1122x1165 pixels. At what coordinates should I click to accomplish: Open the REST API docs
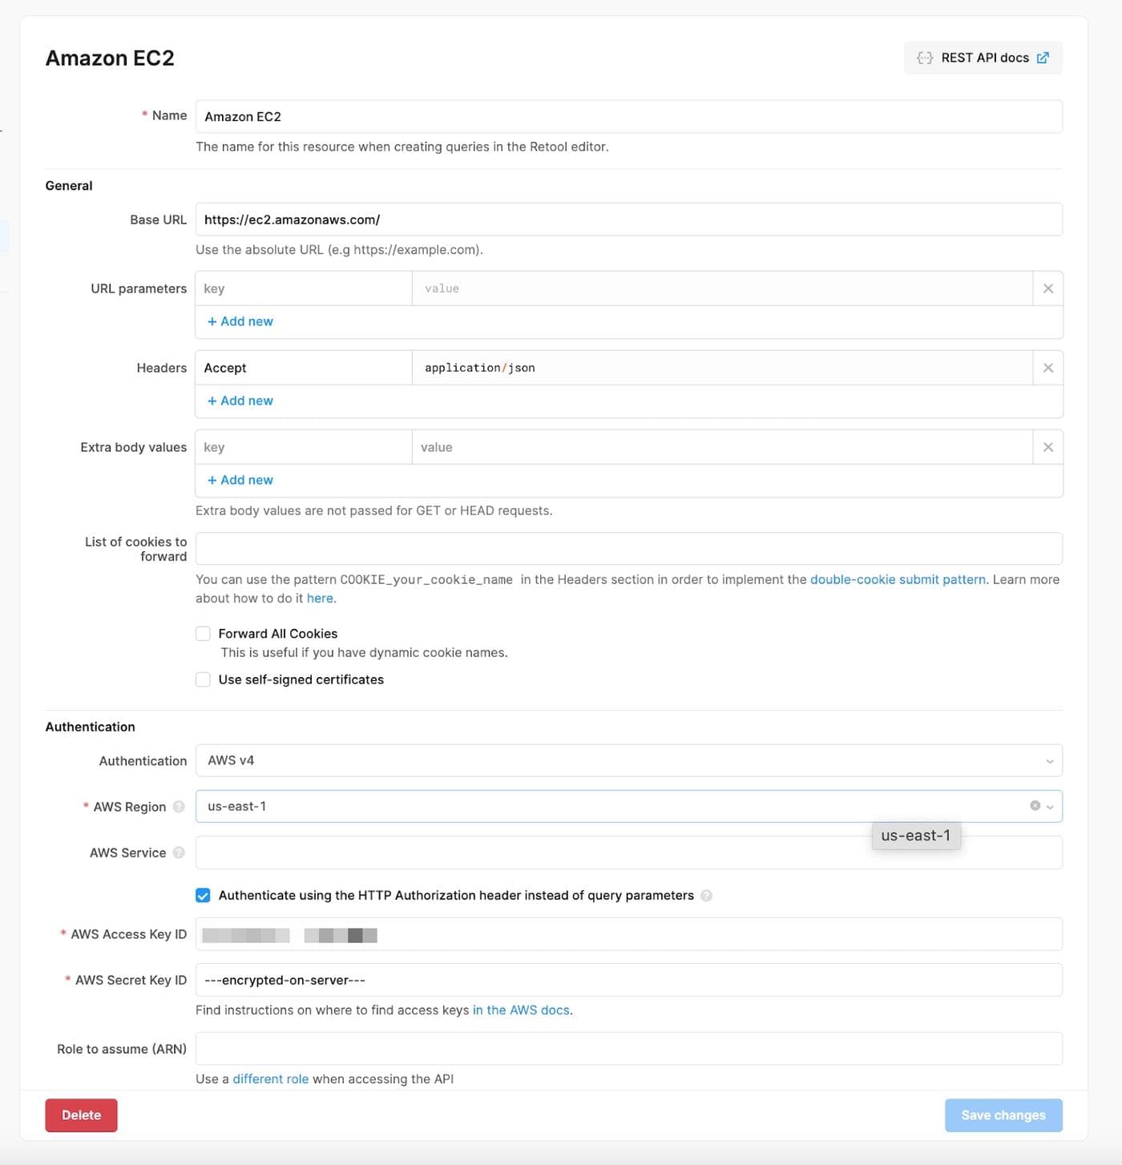pyautogui.click(x=983, y=58)
